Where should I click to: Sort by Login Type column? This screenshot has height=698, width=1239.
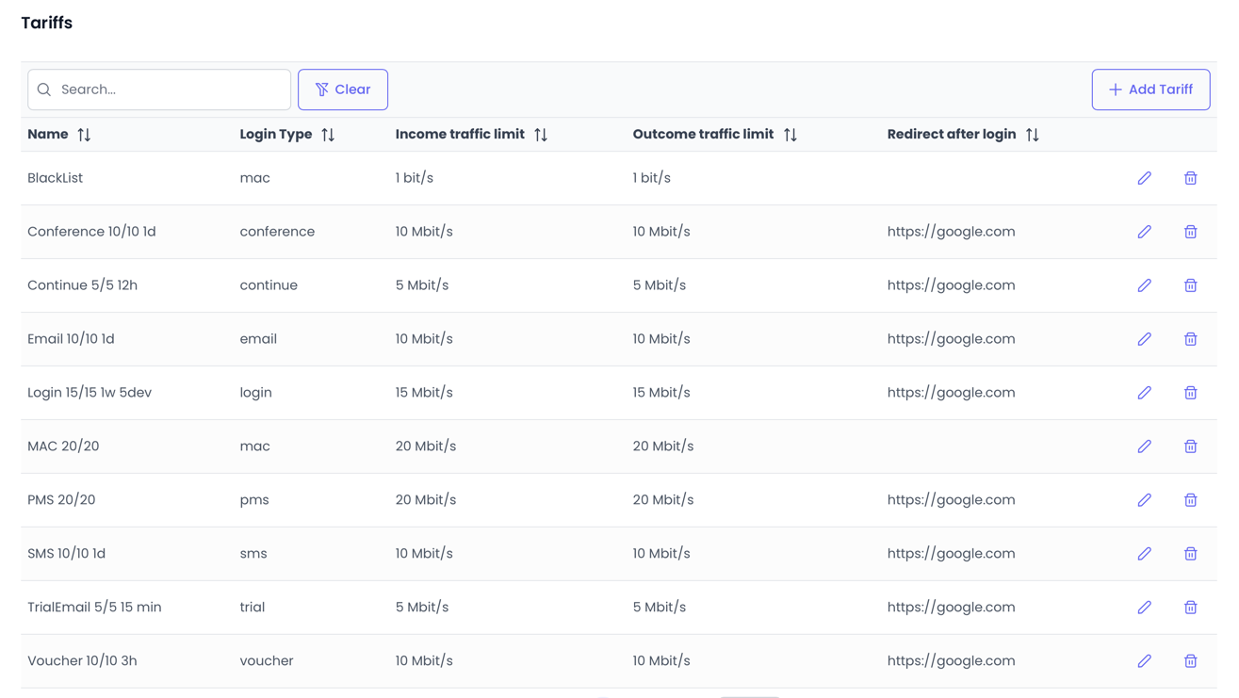pyautogui.click(x=328, y=135)
